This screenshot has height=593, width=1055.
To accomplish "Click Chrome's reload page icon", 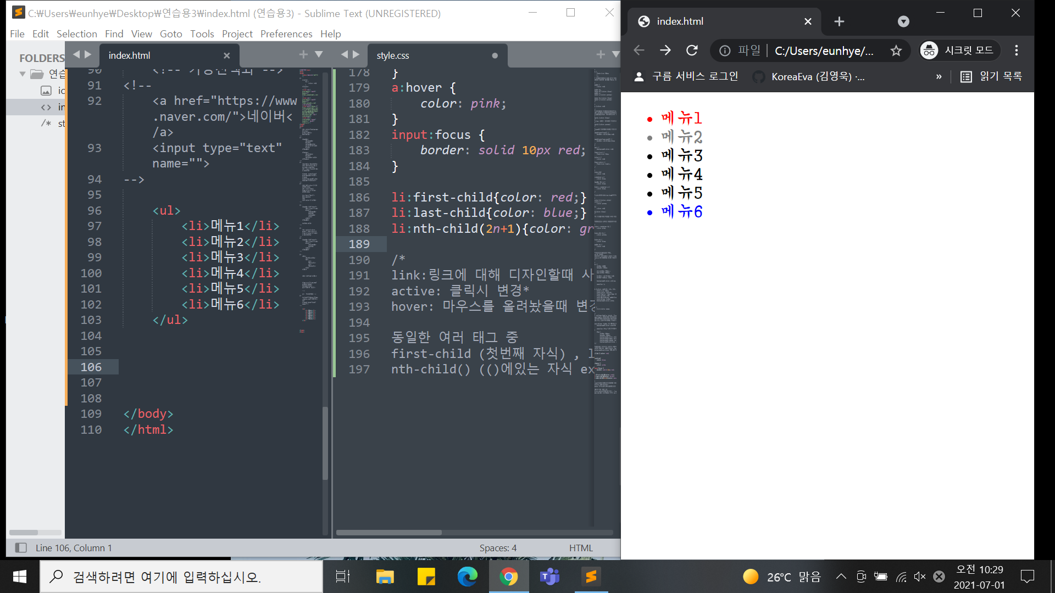I will click(692, 51).
